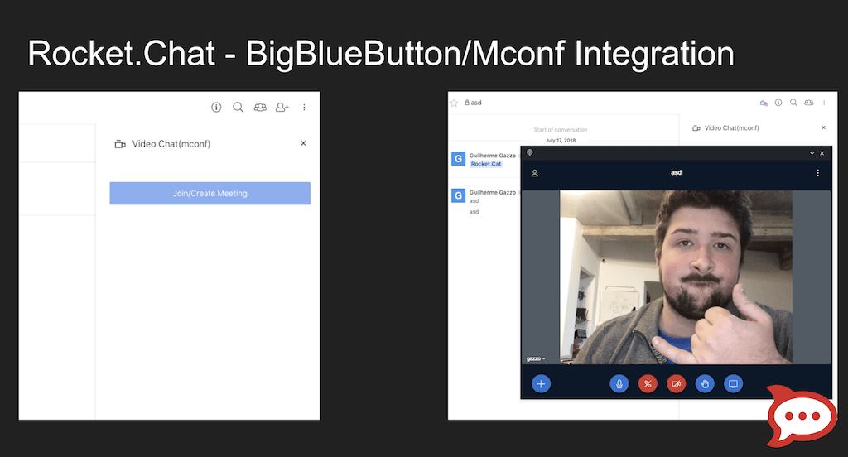Click the July 17, 2018 date label
Image resolution: width=848 pixels, height=457 pixels.
[x=561, y=141]
